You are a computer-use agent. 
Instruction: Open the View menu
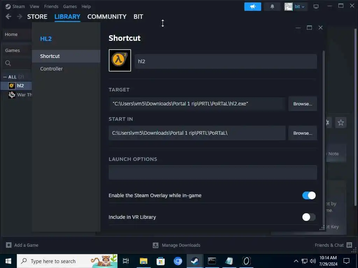coord(34,6)
